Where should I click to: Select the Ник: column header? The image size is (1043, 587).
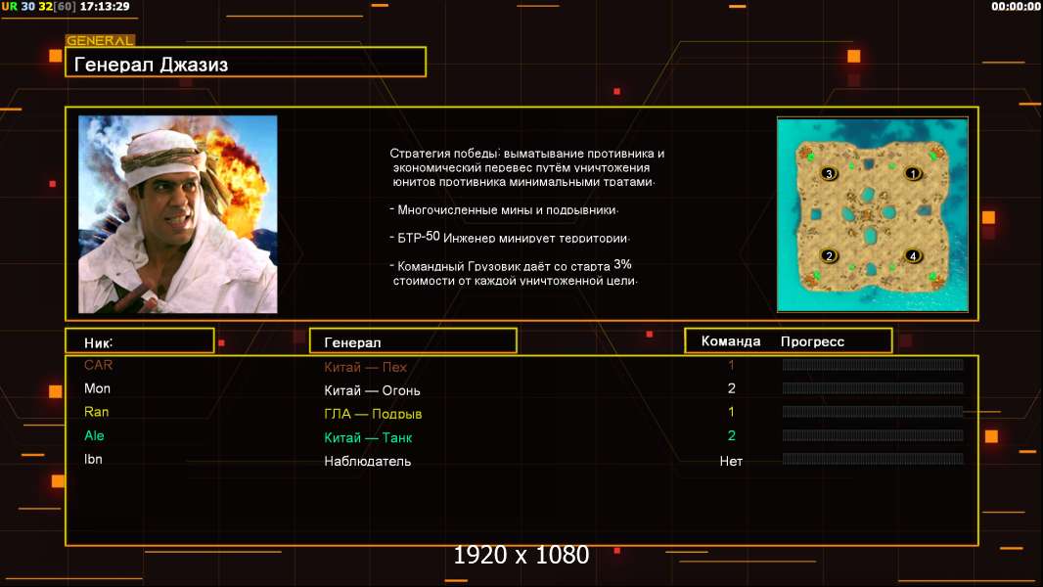[x=140, y=340]
